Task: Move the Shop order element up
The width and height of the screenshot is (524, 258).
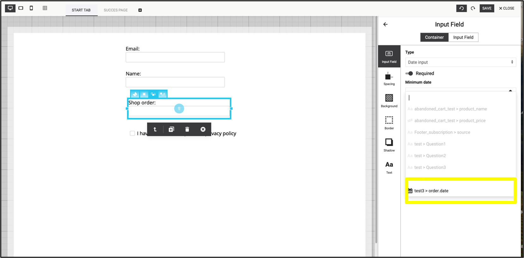Action: coord(162,94)
